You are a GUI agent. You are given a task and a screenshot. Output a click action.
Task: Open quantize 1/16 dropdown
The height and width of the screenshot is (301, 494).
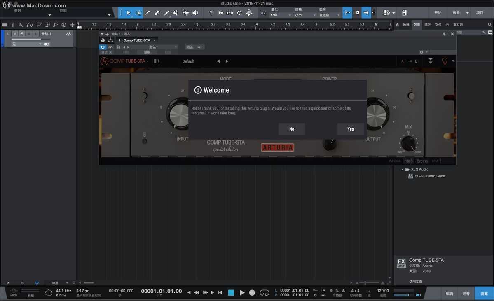point(281,15)
